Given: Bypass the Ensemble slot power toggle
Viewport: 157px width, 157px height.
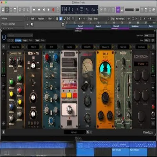Looking at the screenshot, I should coord(77,47).
